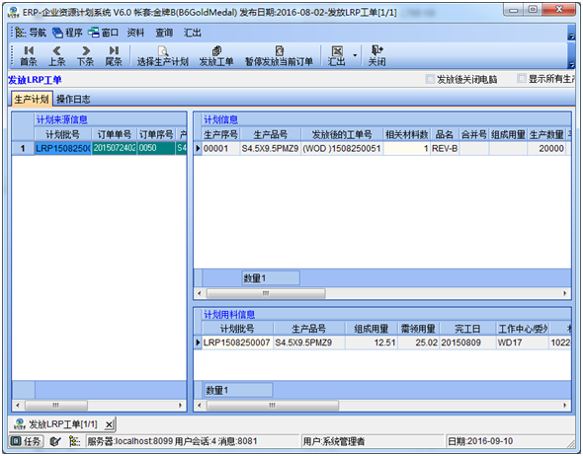
Task: Click 暂停发放当前订单 toolbar icon
Action: (279, 55)
